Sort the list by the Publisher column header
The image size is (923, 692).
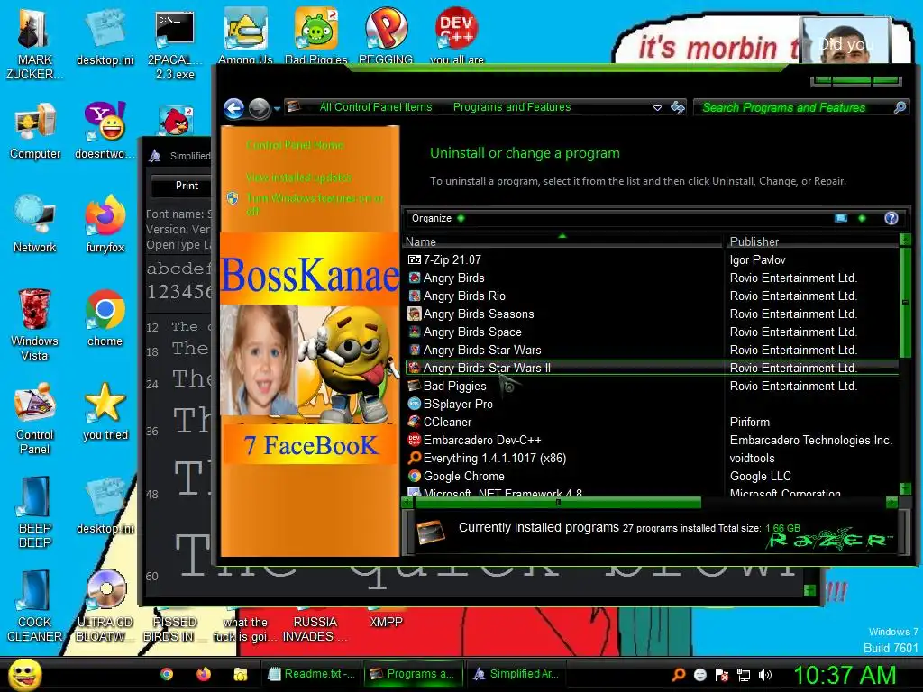point(812,241)
